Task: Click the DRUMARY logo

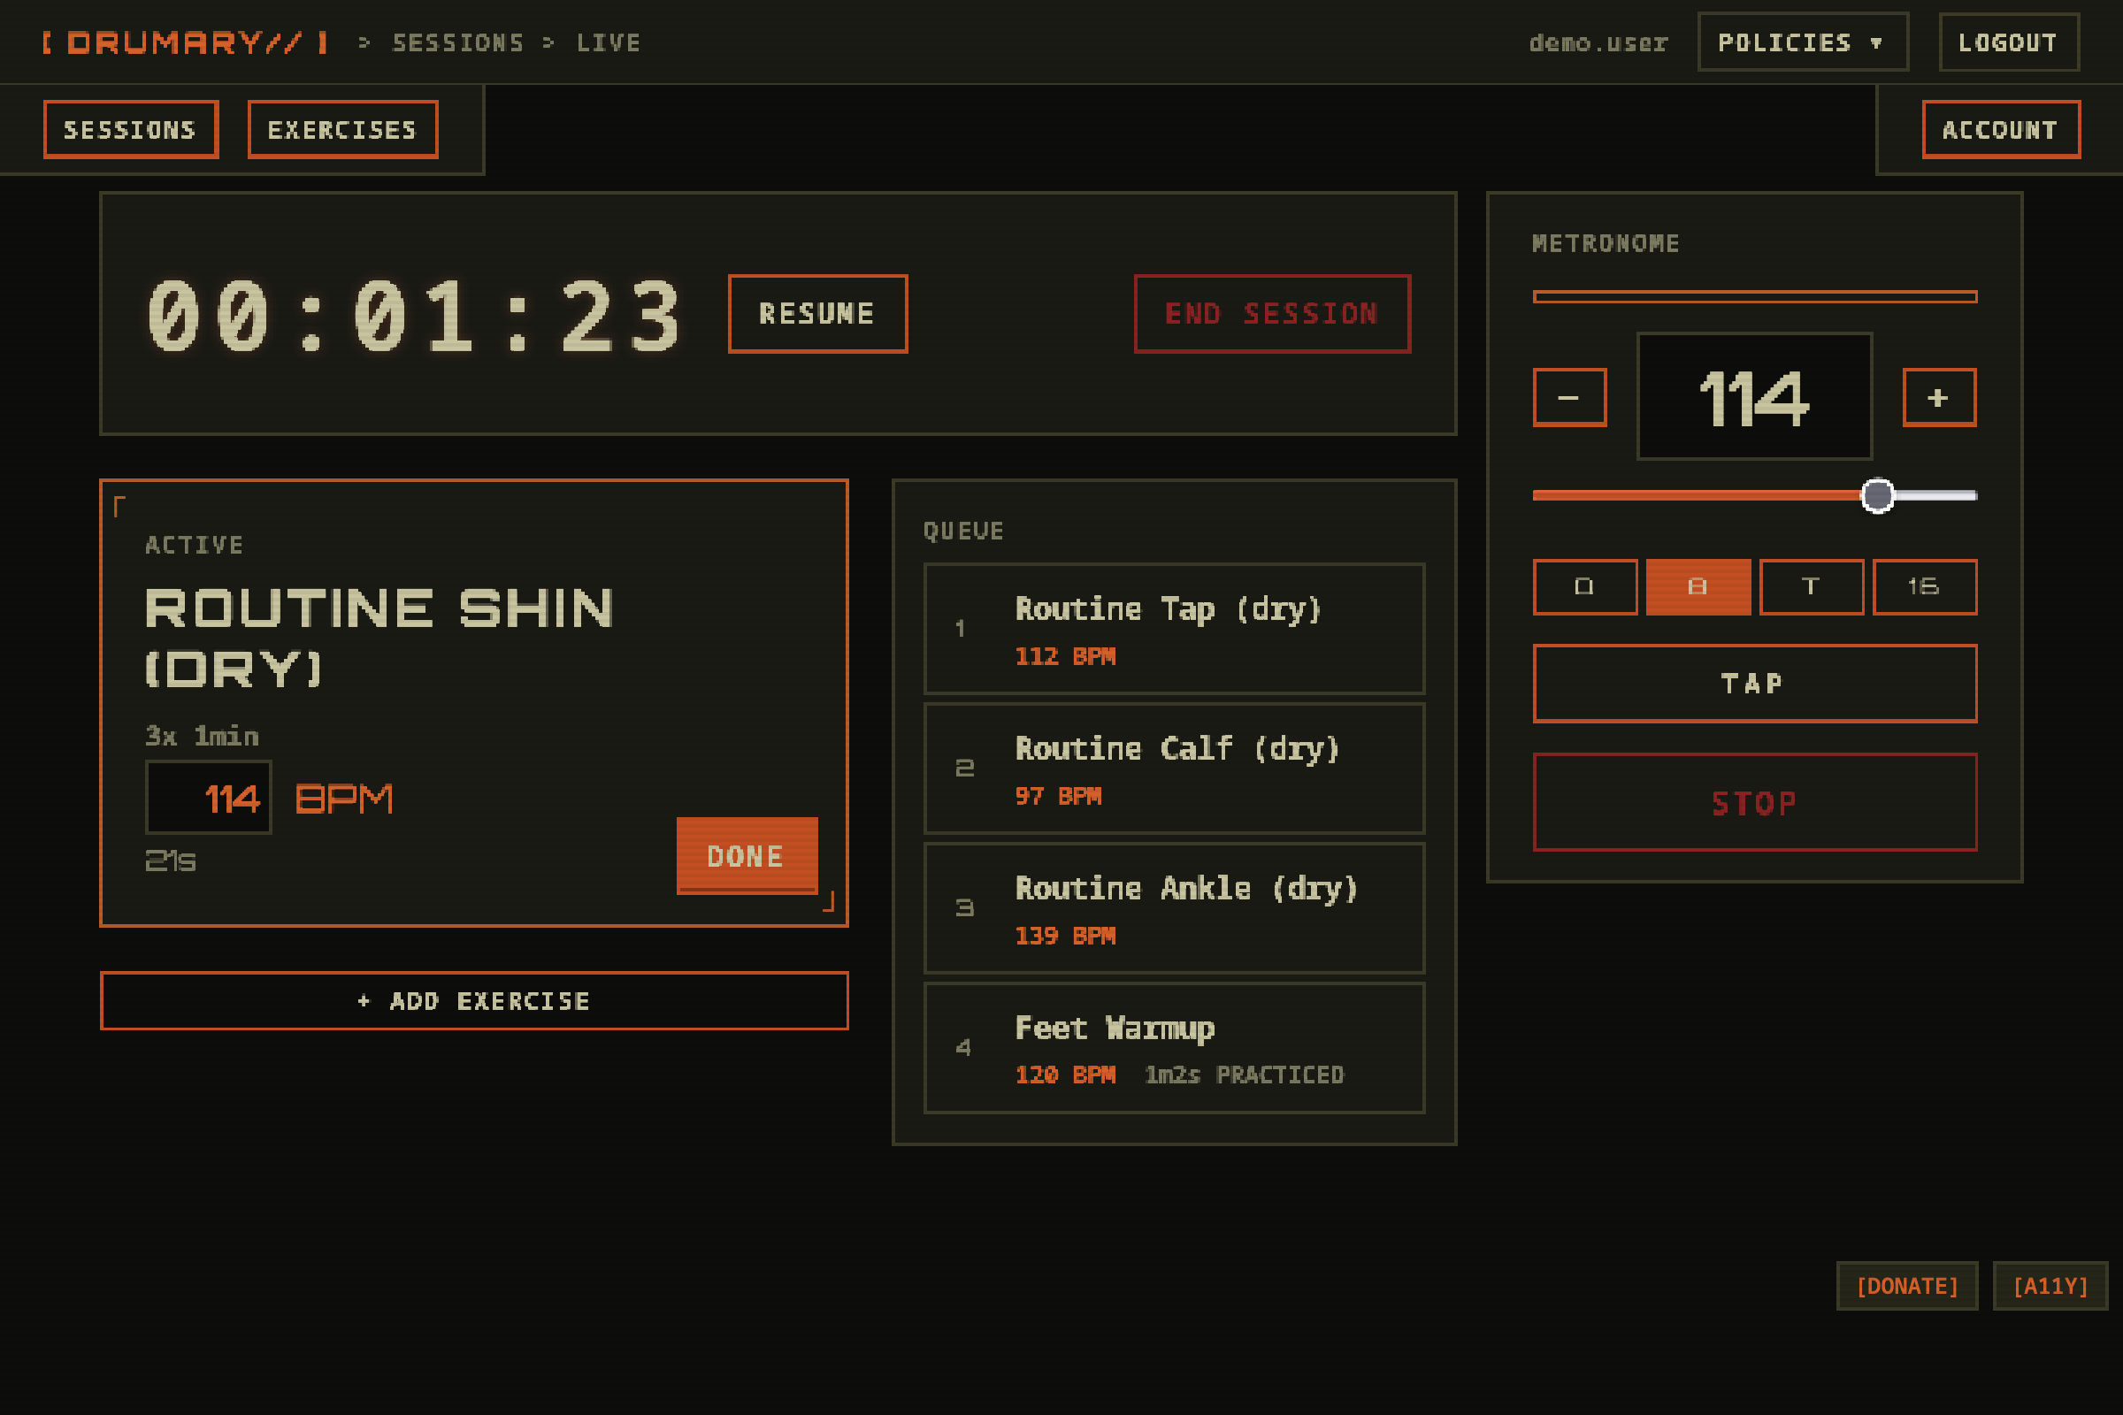Action: coord(185,42)
